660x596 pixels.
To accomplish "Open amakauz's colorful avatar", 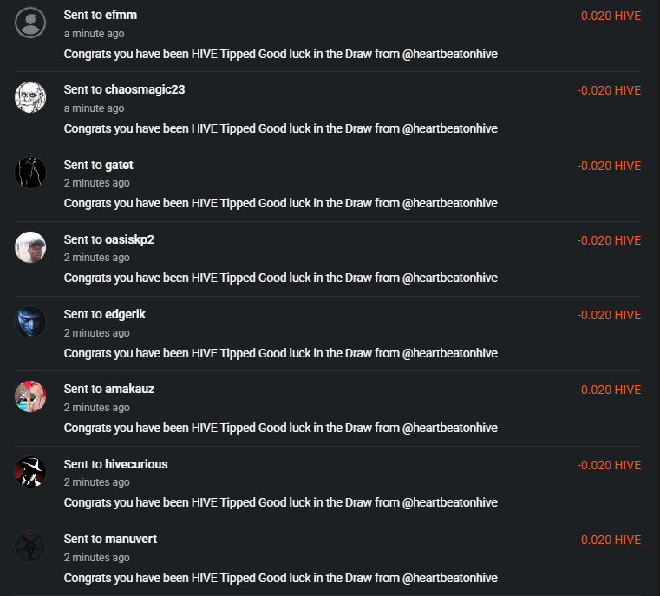I will pos(30,396).
